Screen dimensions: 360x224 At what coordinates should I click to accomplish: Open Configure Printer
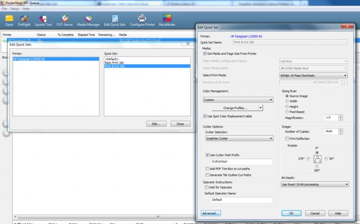(142, 20)
